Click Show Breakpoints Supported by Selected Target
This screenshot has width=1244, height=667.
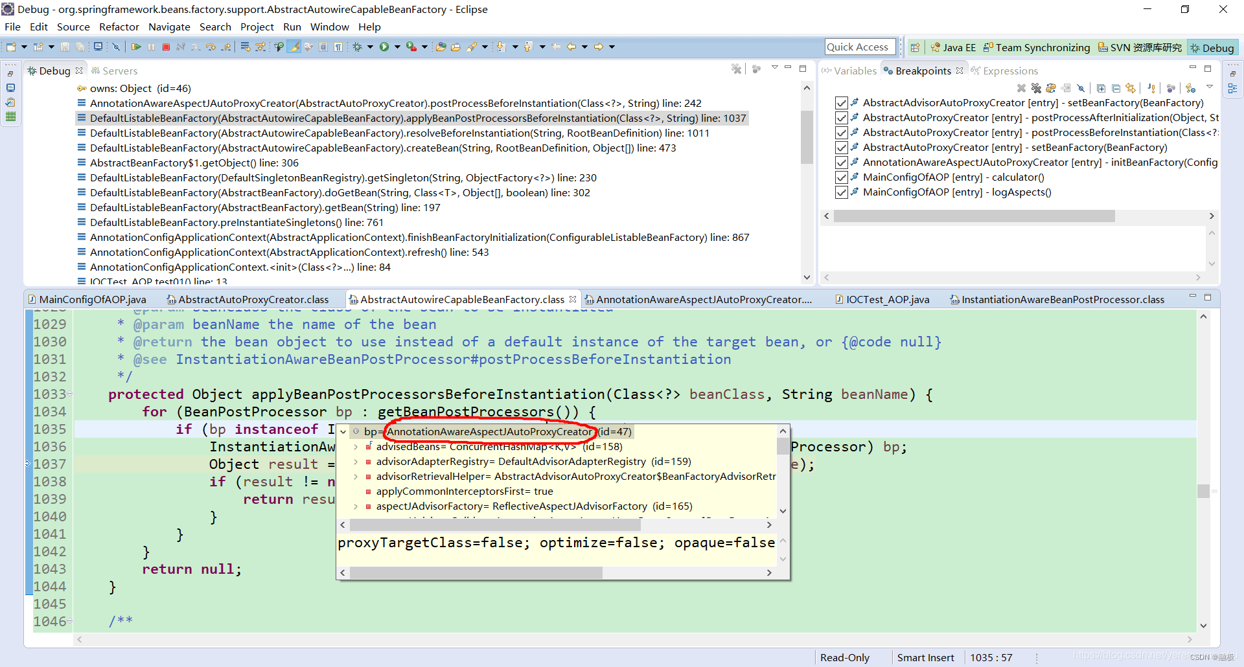coord(1051,88)
